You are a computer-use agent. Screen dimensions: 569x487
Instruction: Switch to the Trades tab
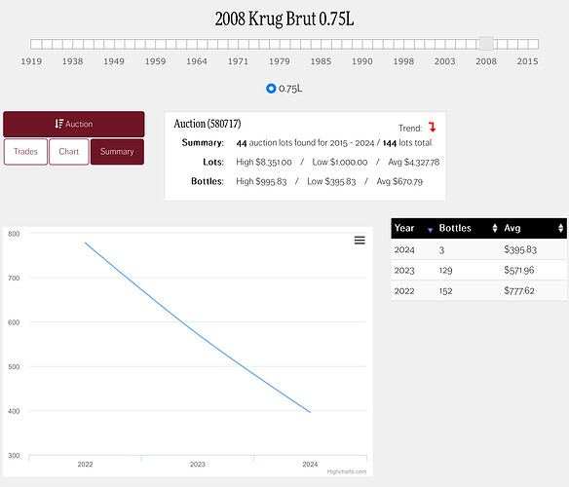tap(25, 152)
